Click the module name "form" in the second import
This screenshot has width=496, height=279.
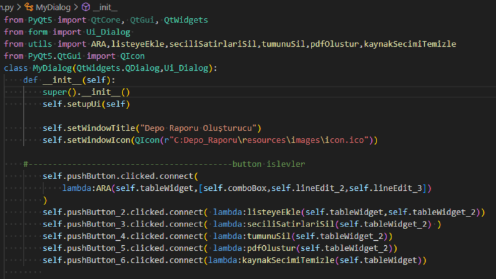coord(38,32)
